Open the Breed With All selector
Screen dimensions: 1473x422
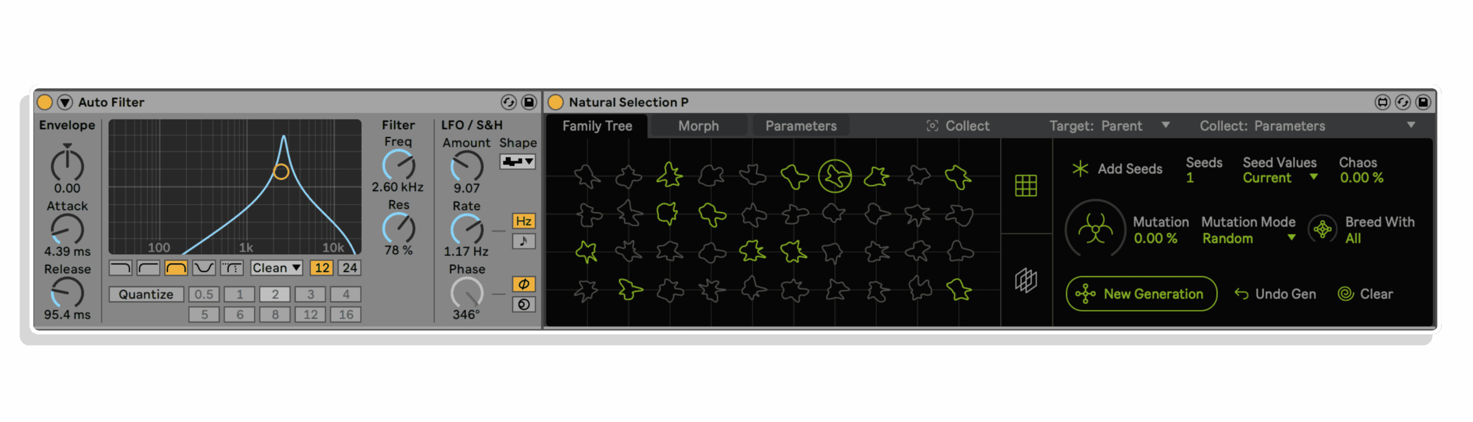1353,238
